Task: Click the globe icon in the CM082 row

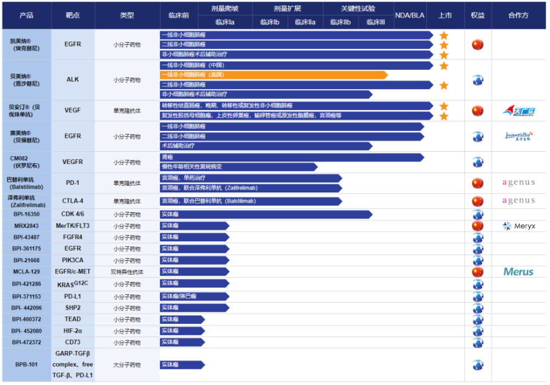Action: point(478,162)
